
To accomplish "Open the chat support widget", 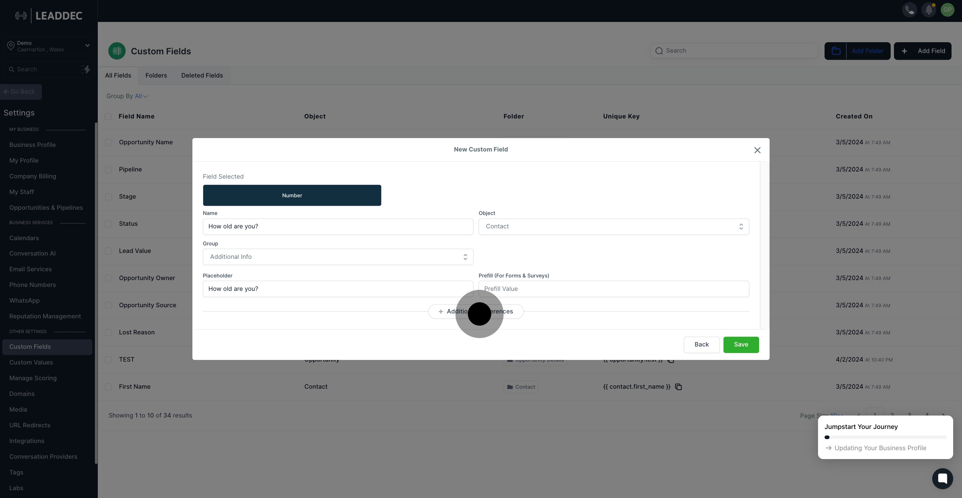I will click(942, 478).
